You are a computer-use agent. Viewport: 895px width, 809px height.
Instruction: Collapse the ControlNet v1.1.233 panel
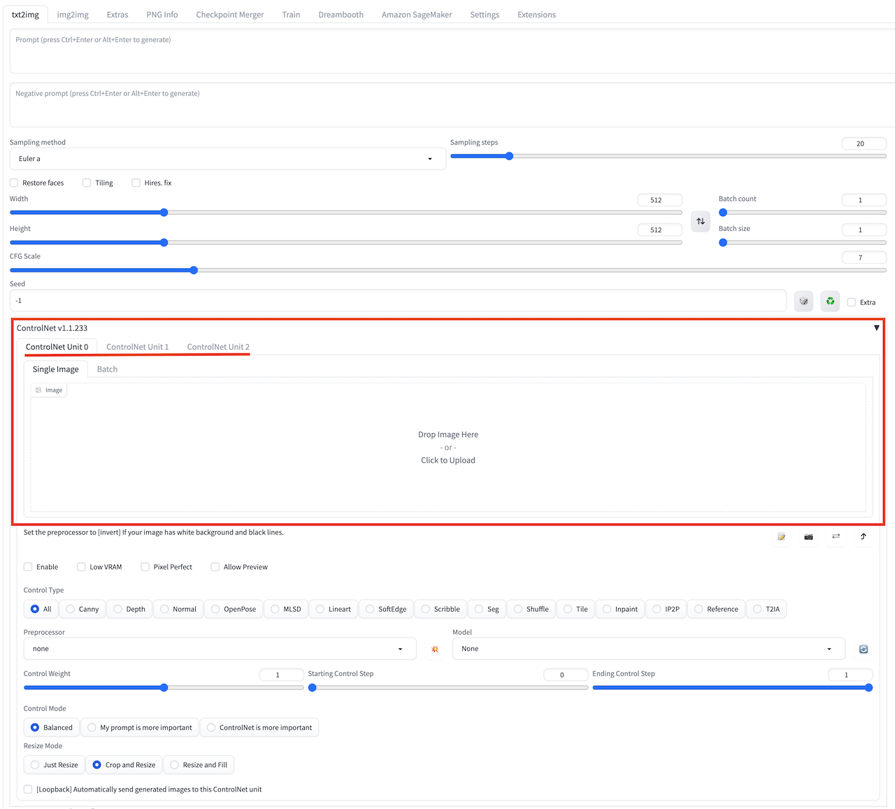point(876,328)
